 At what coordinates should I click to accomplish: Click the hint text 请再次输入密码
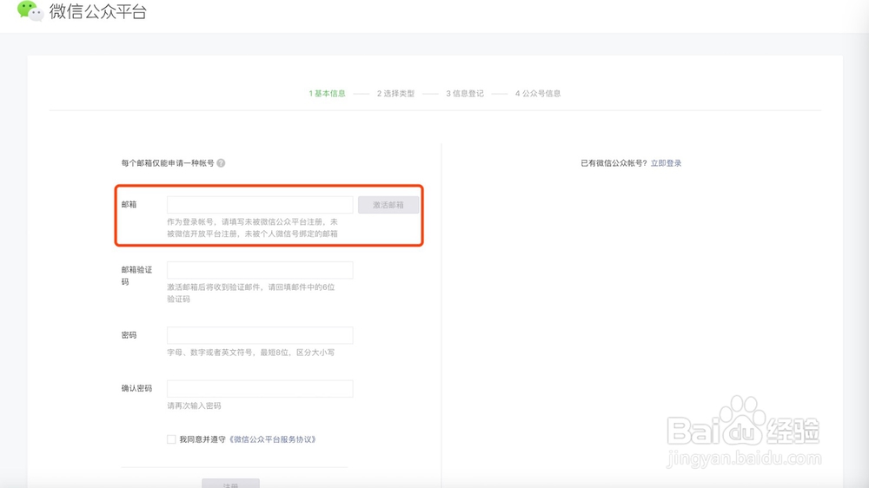click(194, 406)
